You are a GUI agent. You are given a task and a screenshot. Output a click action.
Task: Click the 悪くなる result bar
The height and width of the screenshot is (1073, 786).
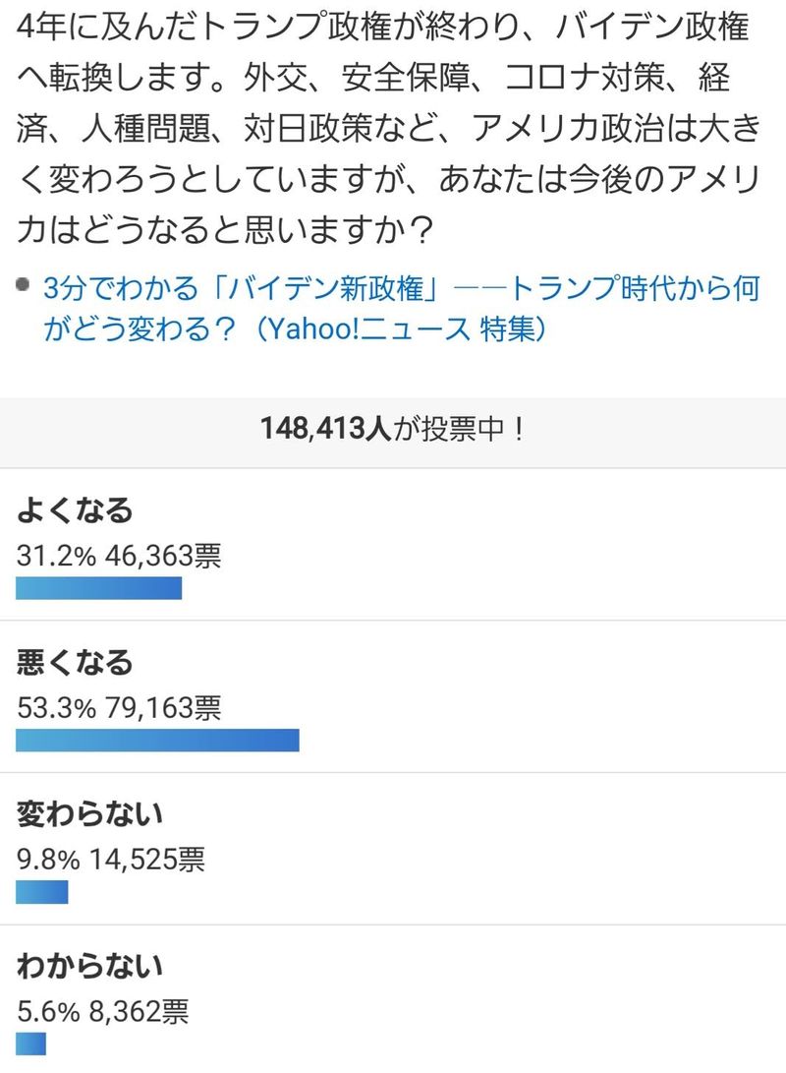coord(157,740)
